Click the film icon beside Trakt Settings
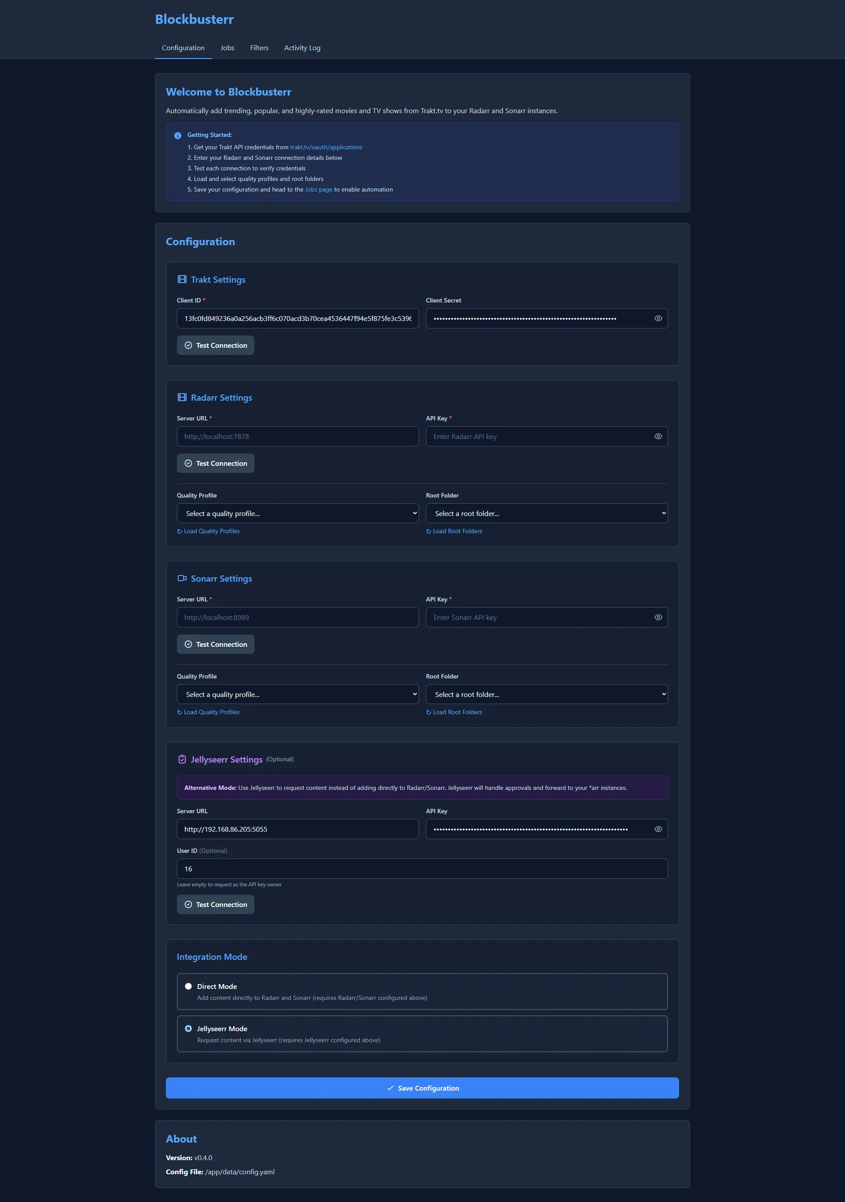 point(183,279)
